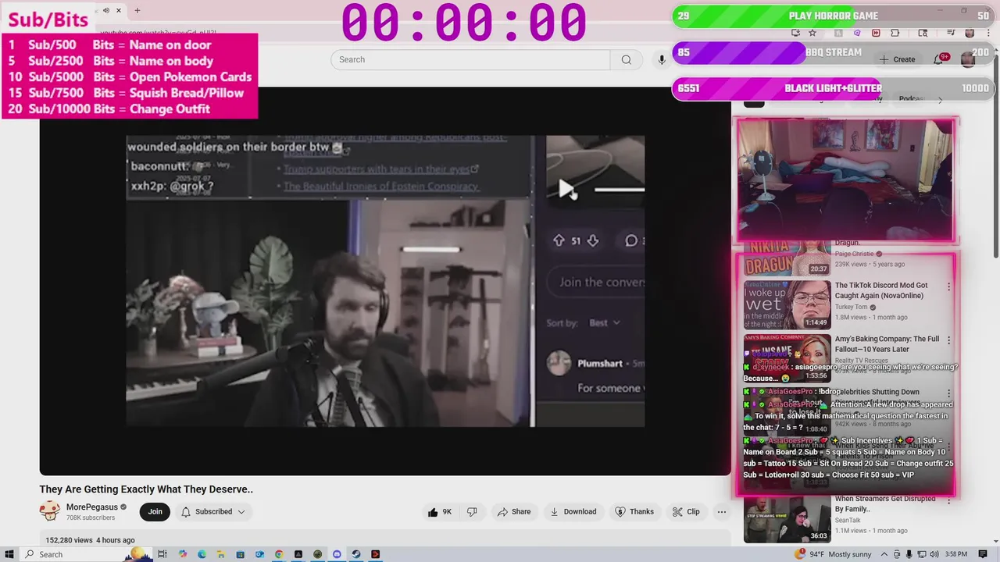Screen dimensions: 1000x562
Task: Open Discord from the taskbar
Action: tap(337, 554)
